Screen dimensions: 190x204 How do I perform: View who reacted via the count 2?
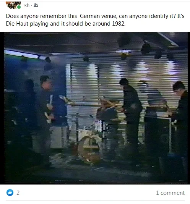coord(18,193)
